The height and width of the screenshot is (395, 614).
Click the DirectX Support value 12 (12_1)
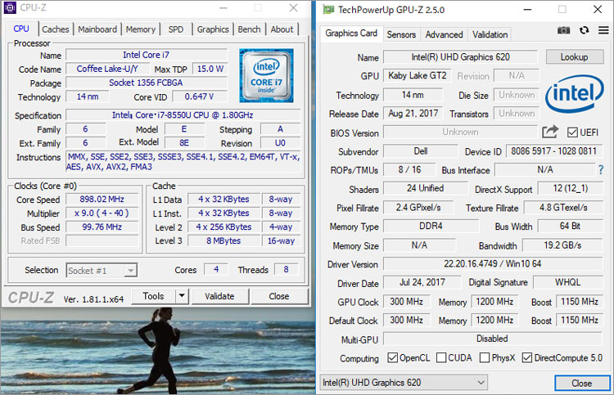coord(571,189)
